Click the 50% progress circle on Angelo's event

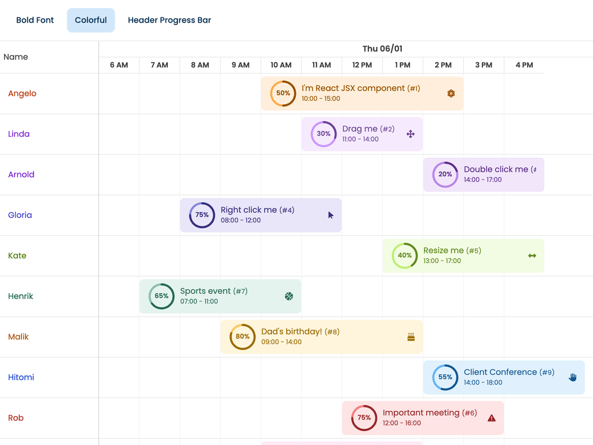pyautogui.click(x=283, y=93)
